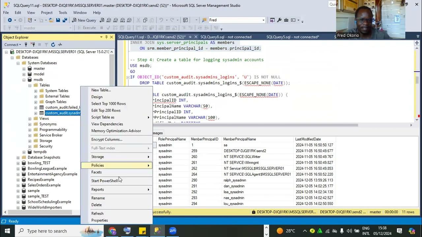Click the 11 rows status entry
The height and width of the screenshot is (237, 422).
(x=408, y=212)
